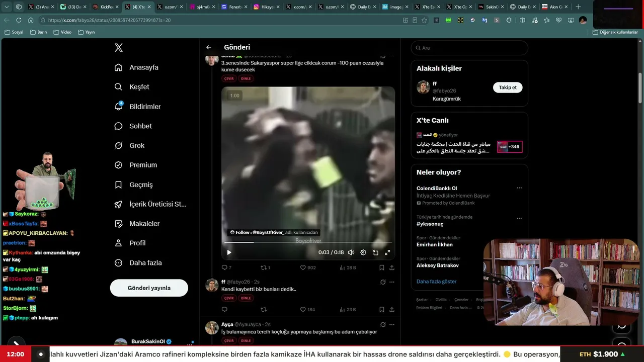Click DİNLE under the Sakaryaspor post
Image resolution: width=644 pixels, height=362 pixels.
pos(246,78)
